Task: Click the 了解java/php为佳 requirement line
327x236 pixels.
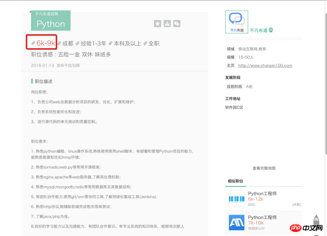Action: pyautogui.click(x=50, y=216)
